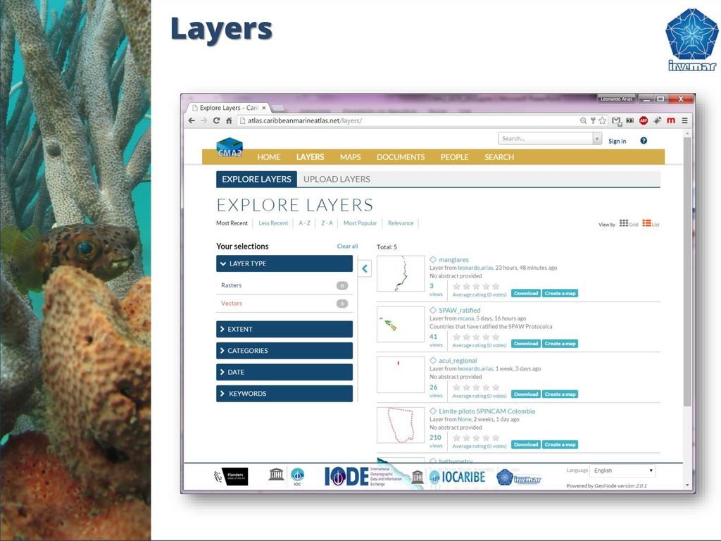
Task: Sort layers by Relevance
Action: [x=401, y=223]
